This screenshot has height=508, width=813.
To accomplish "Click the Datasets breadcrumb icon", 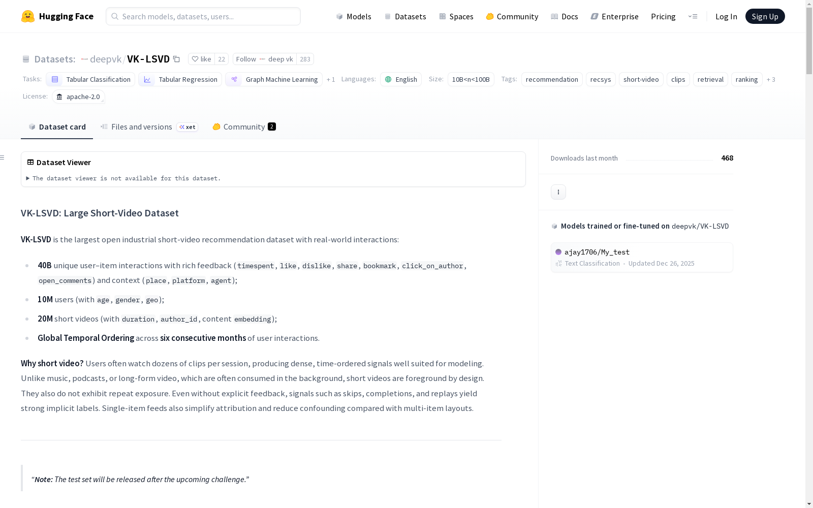I will (x=26, y=59).
